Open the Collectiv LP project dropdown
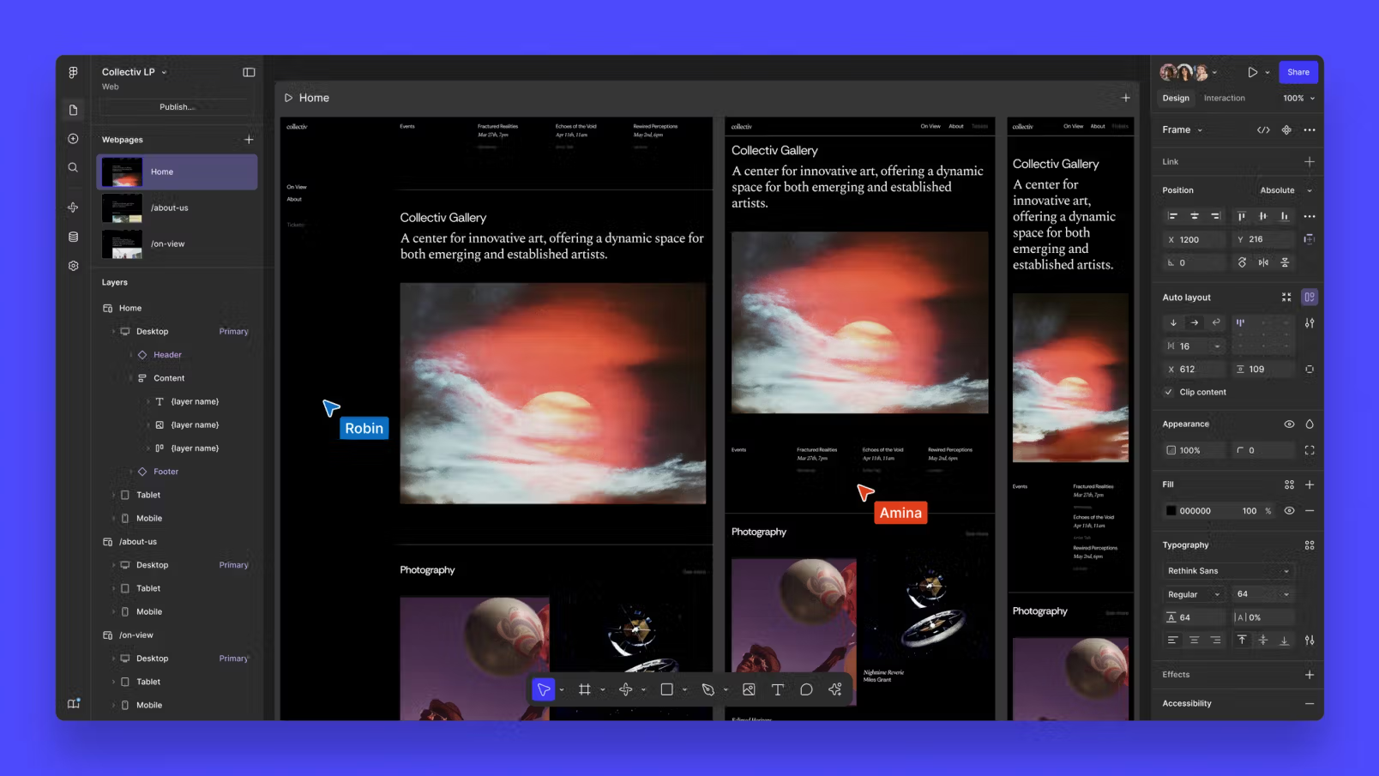Screen dimensions: 1379x776 (x=164, y=72)
